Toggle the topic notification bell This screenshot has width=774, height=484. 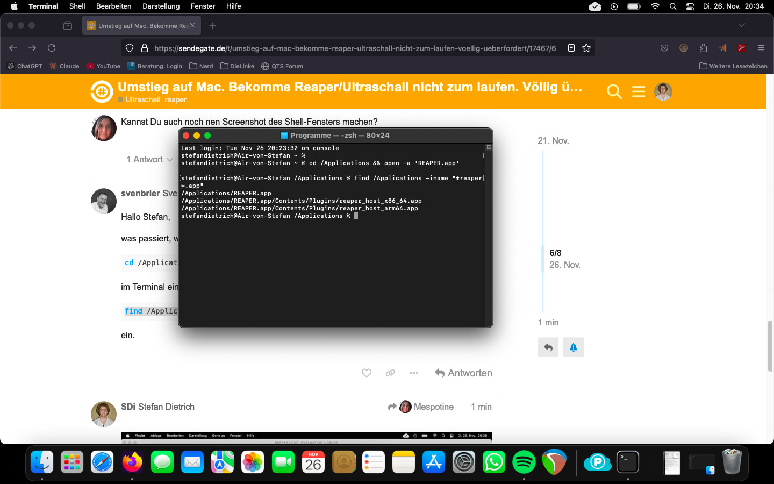(x=574, y=347)
